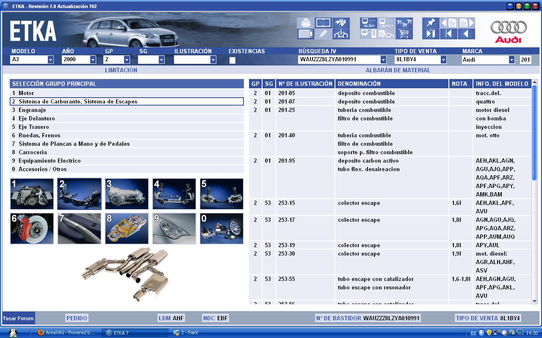This screenshot has width=542, height=338.
Task: Open the BÚSQUEDA IV dropdown arrow
Action: (383, 60)
